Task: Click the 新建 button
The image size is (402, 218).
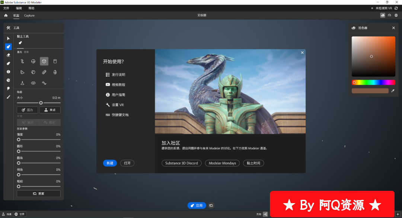Action: click(110, 163)
